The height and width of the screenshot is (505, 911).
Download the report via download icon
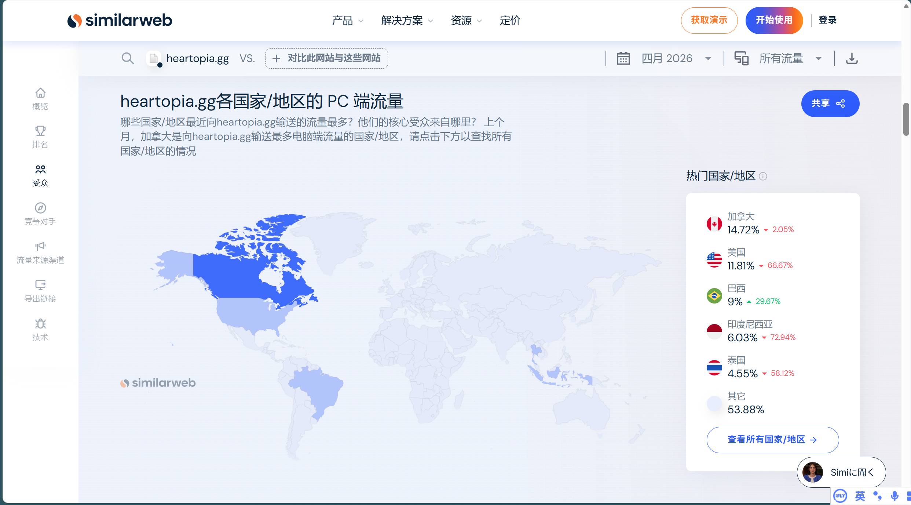click(852, 58)
